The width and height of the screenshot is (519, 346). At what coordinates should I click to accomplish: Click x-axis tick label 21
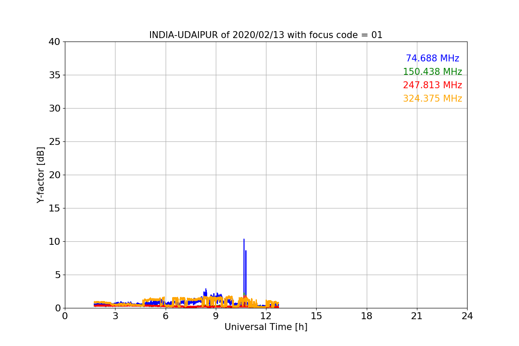(x=417, y=316)
